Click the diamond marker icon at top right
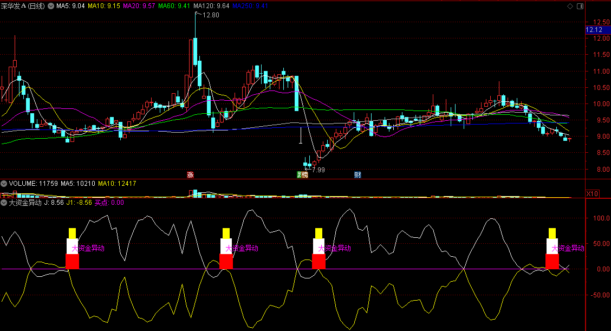This screenshot has width=611, height=331. 570,7
